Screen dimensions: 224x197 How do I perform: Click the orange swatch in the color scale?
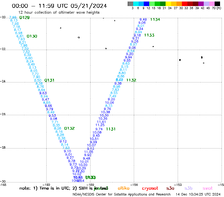point(179,4)
